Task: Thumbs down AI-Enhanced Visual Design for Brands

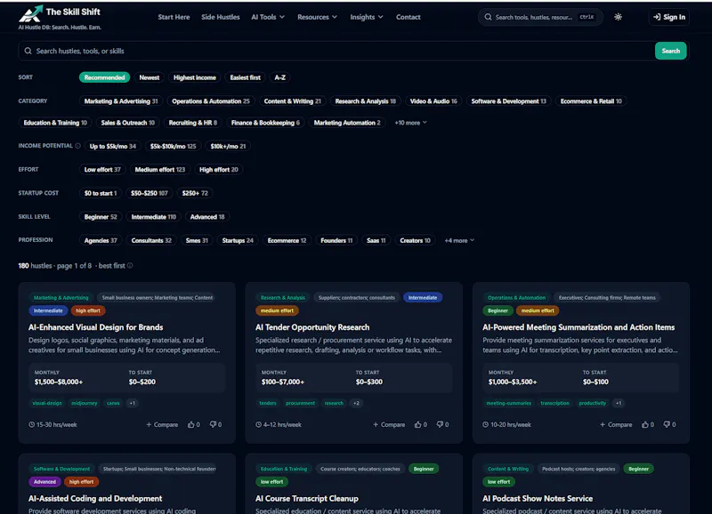Action: (x=213, y=425)
